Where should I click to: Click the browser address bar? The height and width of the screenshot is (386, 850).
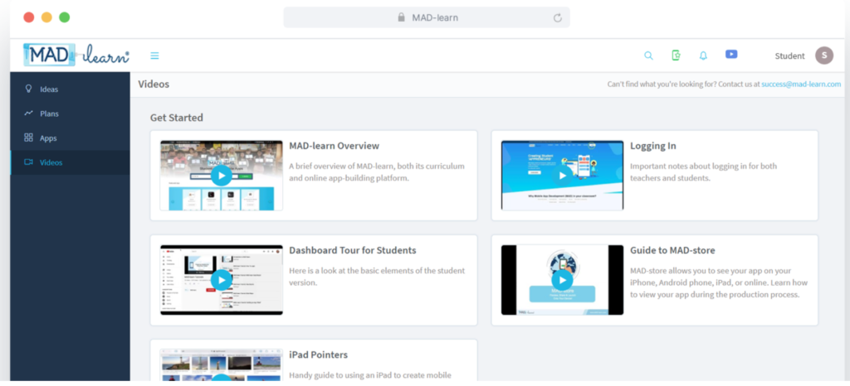[x=426, y=17]
